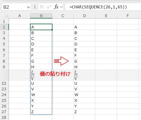
Task: Click cell D8 containing G
Action: coord(85,61)
